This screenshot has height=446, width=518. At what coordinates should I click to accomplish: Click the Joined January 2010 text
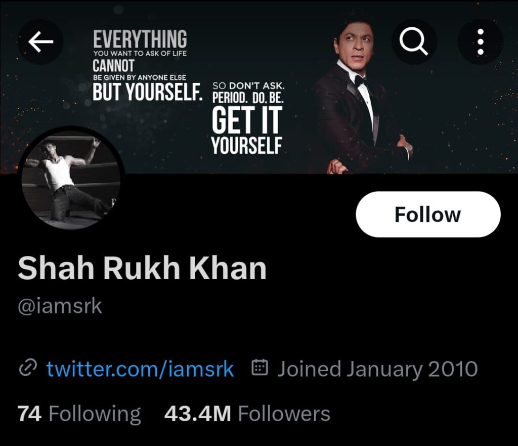[377, 369]
